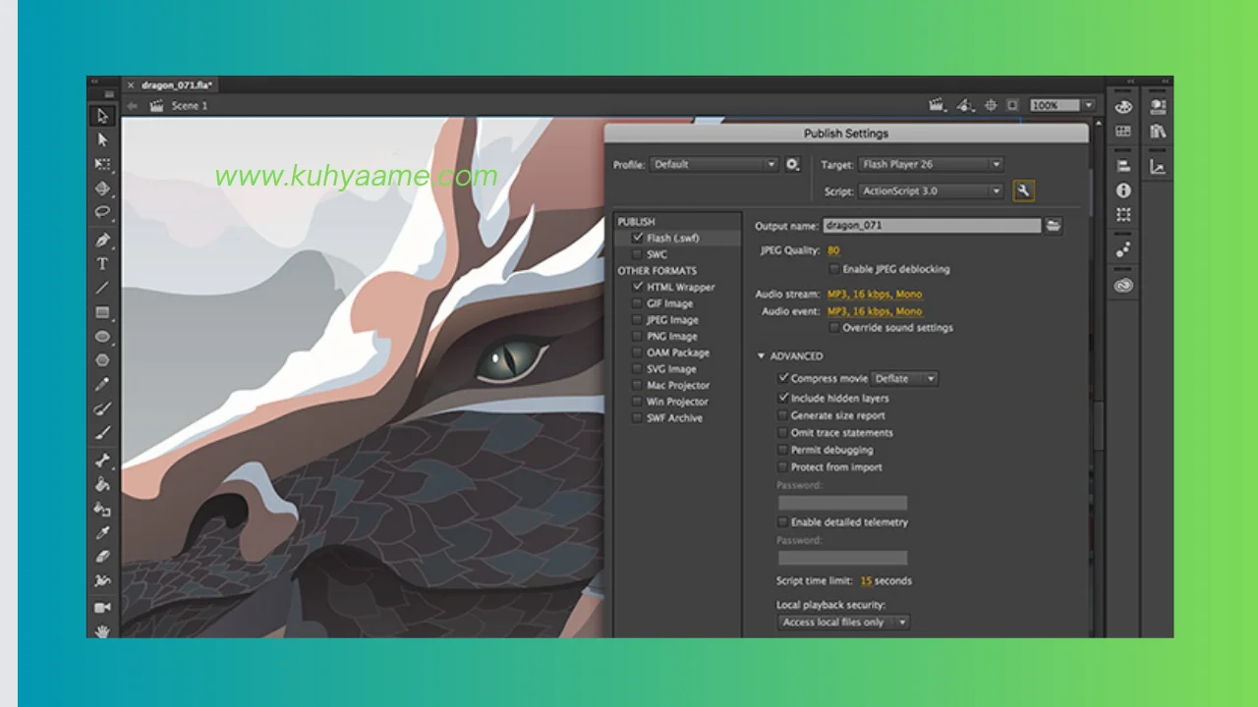Open the Swatches panel
The width and height of the screenshot is (1258, 707).
click(x=1123, y=131)
